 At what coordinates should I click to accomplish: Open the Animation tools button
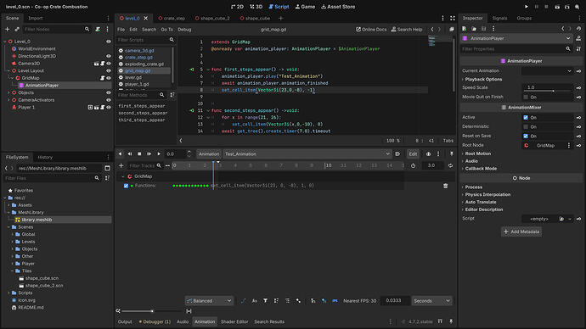tap(209, 153)
